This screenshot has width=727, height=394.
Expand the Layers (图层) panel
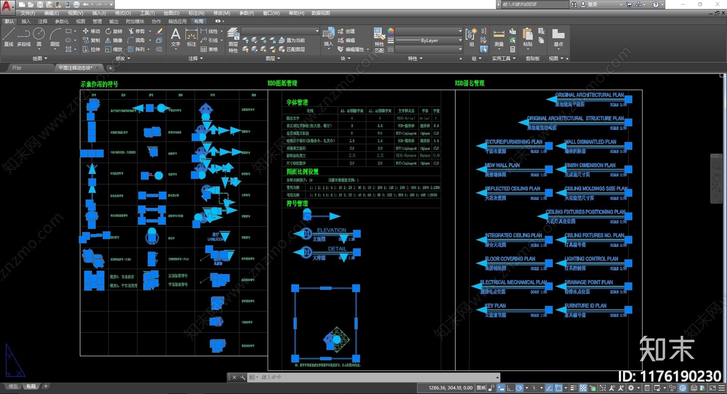pyautogui.click(x=273, y=58)
